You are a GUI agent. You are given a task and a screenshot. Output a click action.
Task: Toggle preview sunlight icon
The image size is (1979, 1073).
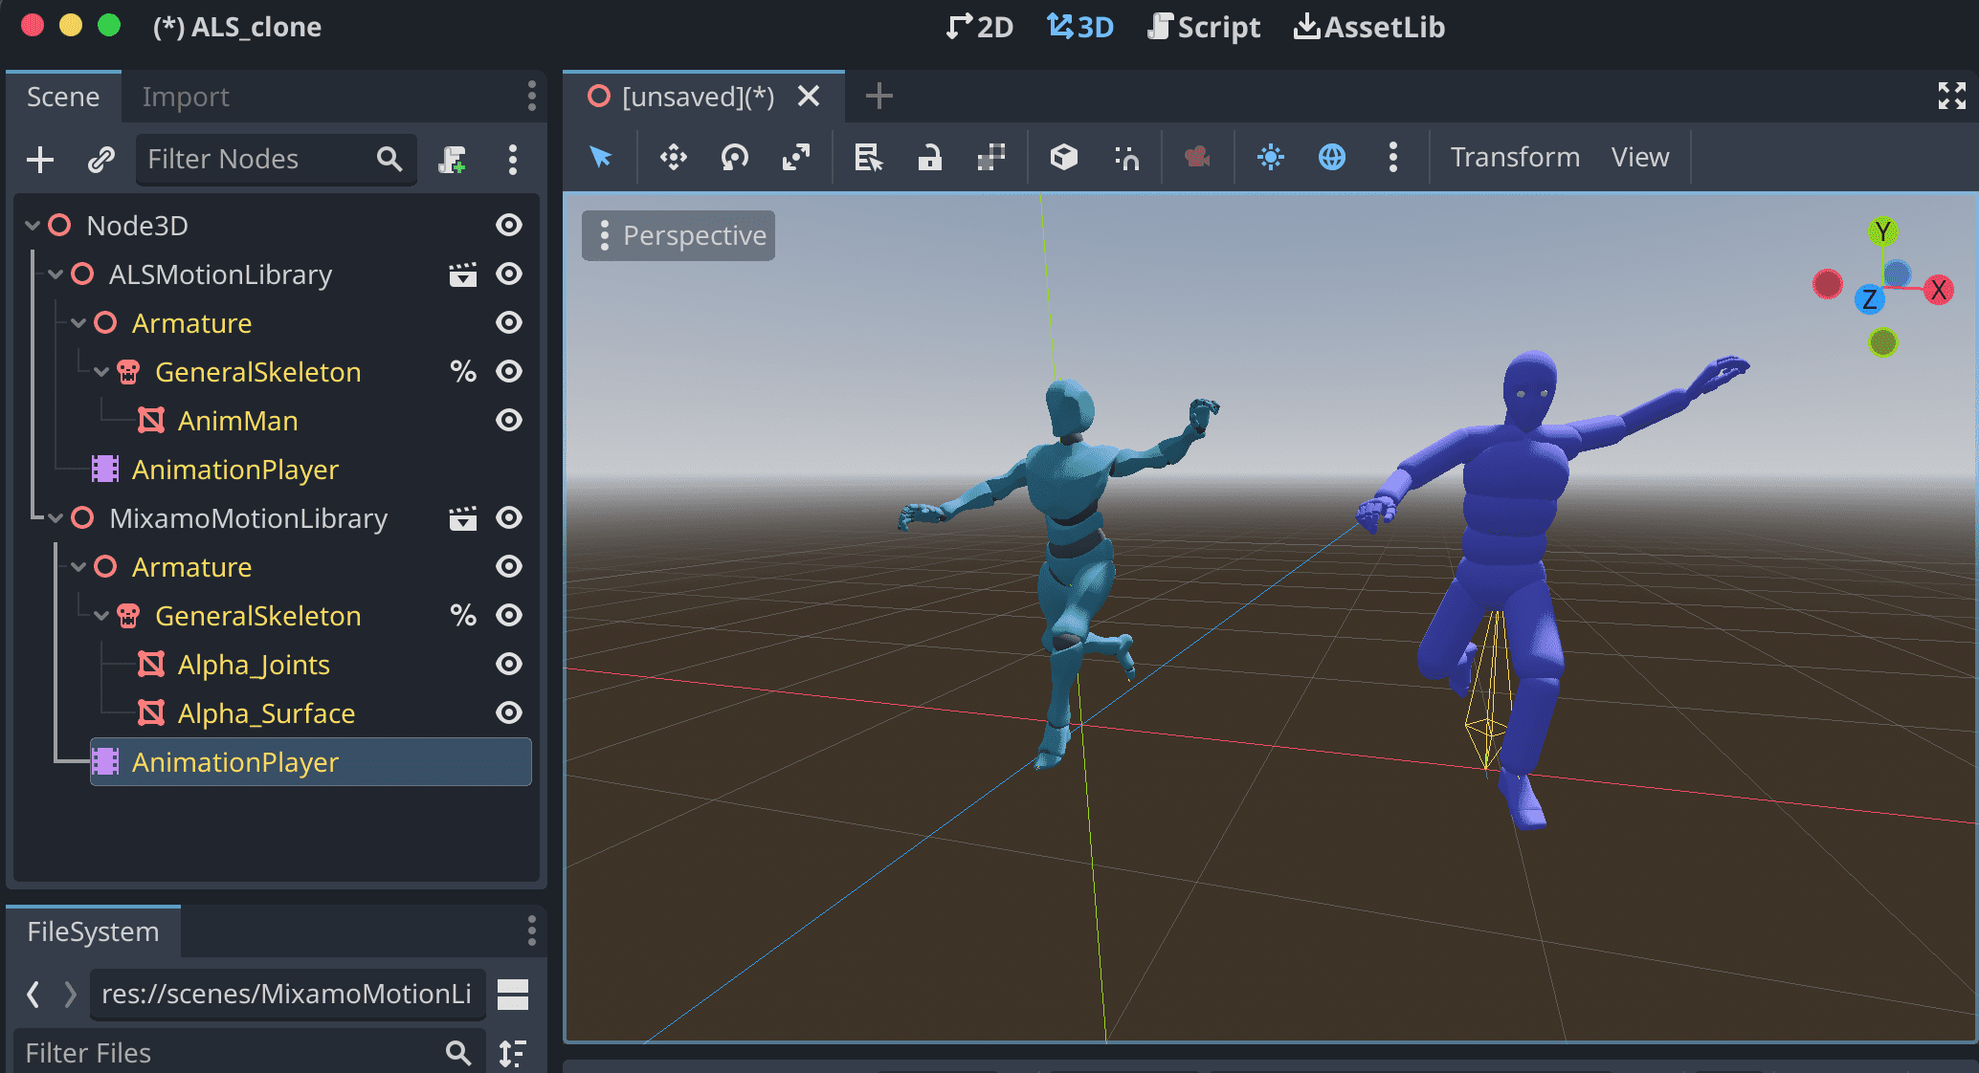click(1270, 157)
